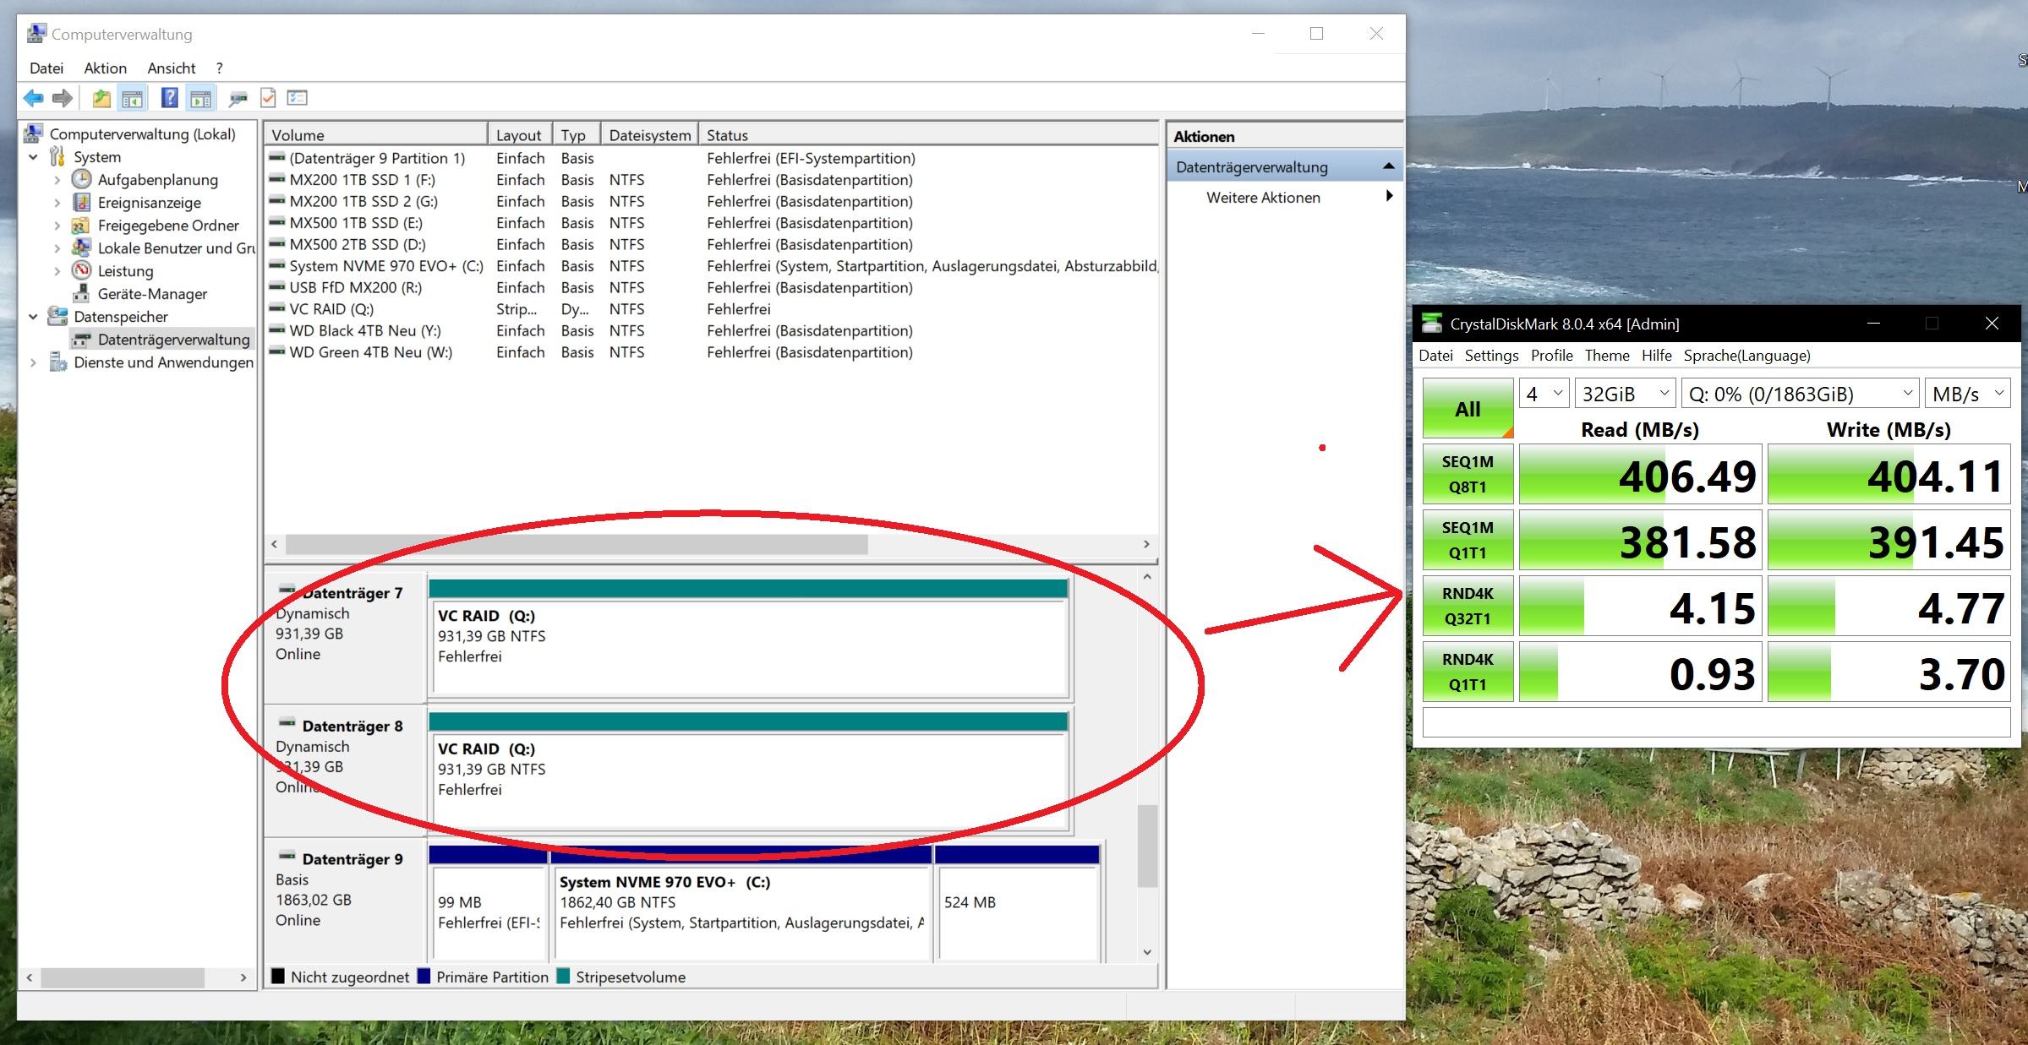Viewport: 2028px width, 1045px height.
Task: Click the blue Back arrow in toolbar
Action: click(x=33, y=98)
